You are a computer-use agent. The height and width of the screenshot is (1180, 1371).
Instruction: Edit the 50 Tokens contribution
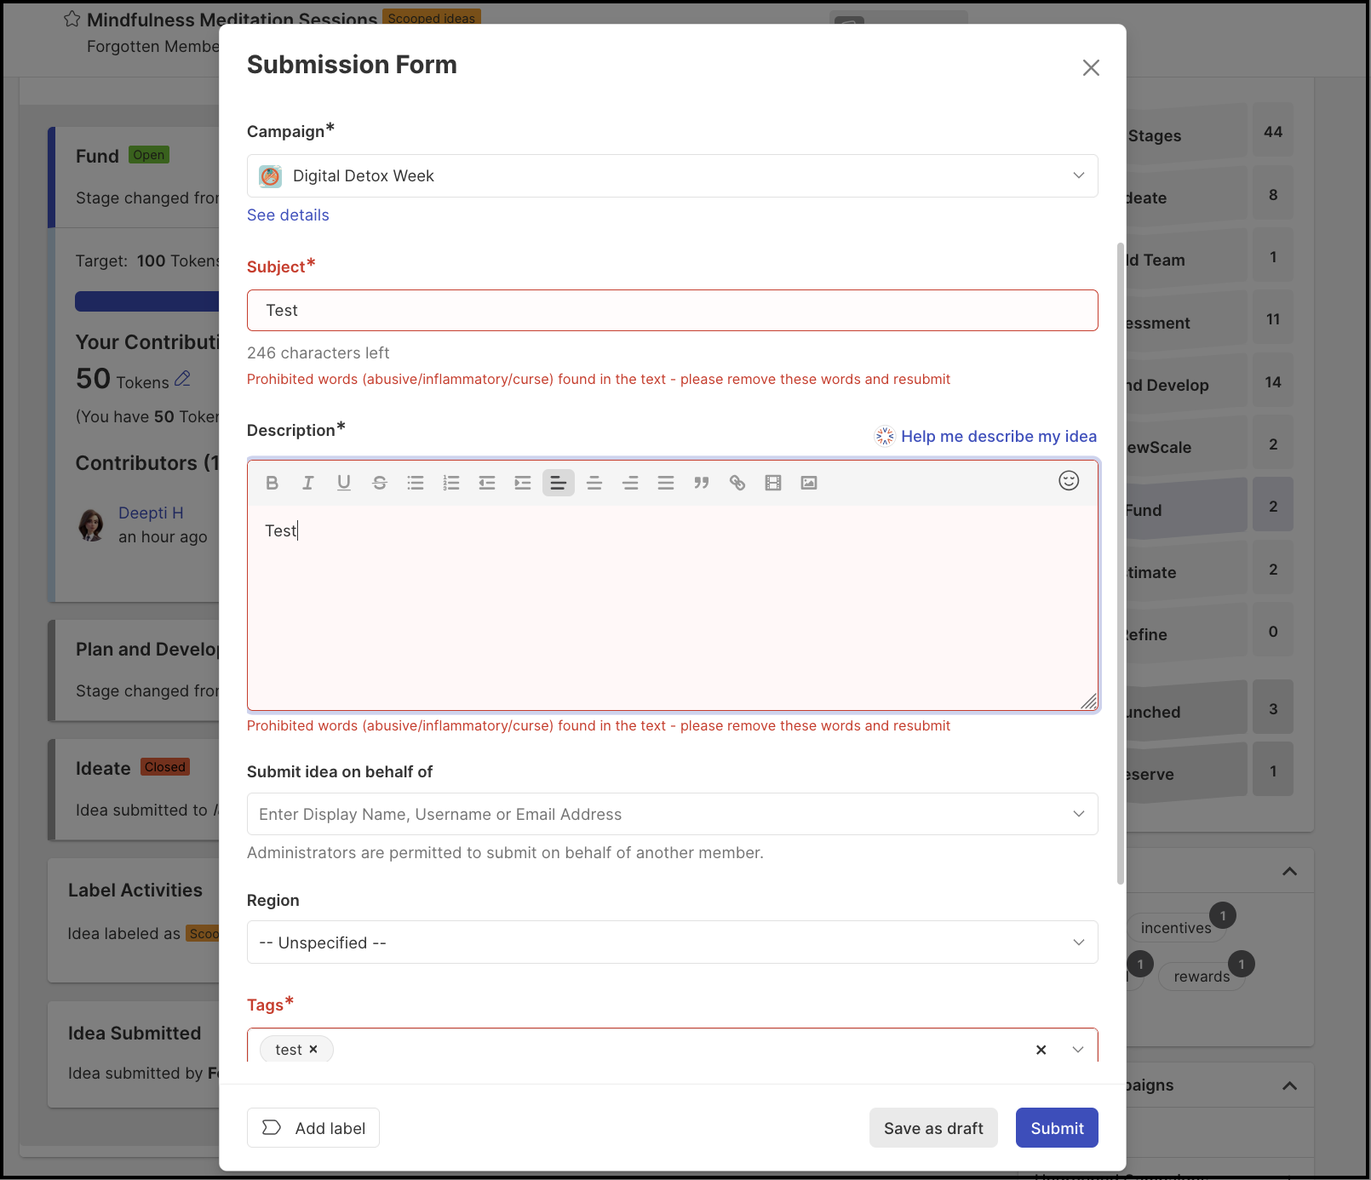pos(182,379)
